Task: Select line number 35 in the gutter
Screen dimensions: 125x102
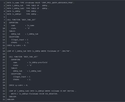Action: tap(4, 100)
